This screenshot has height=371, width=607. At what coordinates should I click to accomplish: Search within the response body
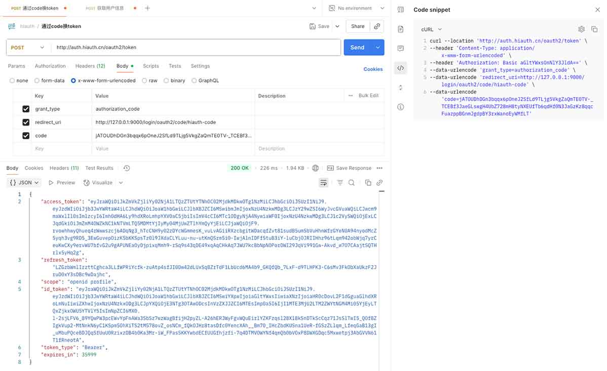[351, 183]
